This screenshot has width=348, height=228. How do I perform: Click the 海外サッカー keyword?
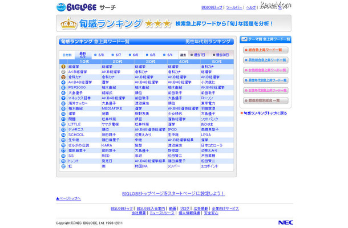[x=78, y=103]
